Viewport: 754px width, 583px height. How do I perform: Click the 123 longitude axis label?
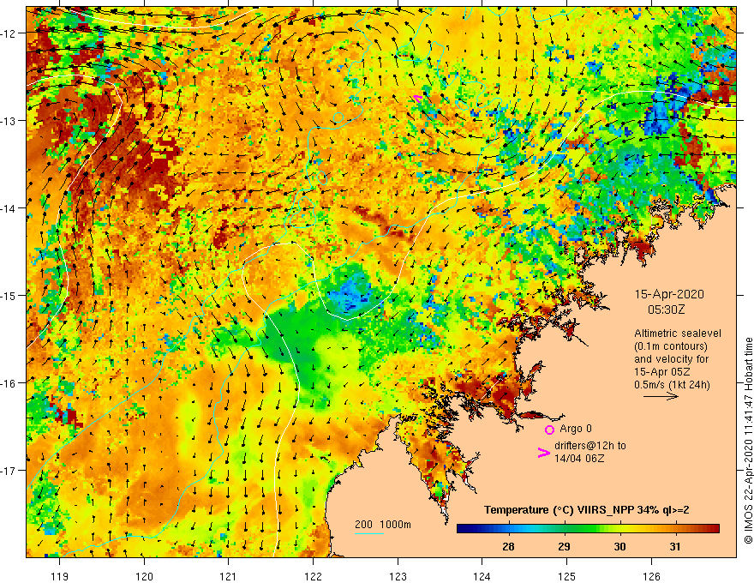click(398, 576)
